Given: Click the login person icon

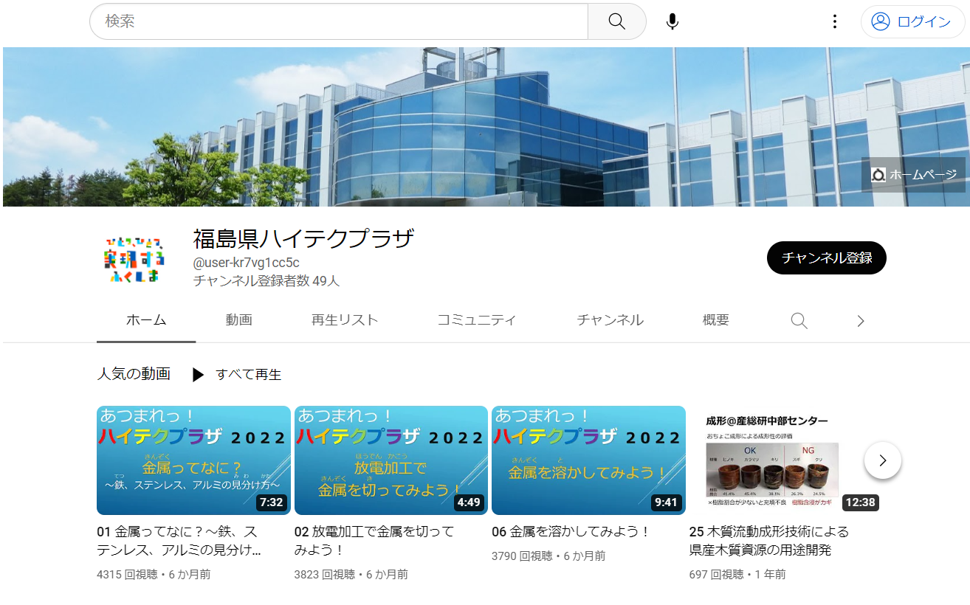Looking at the screenshot, I should 880,21.
